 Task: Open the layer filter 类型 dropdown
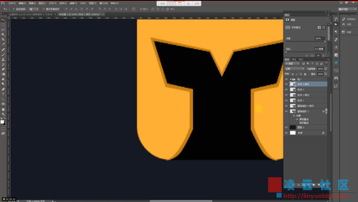[x=292, y=64]
